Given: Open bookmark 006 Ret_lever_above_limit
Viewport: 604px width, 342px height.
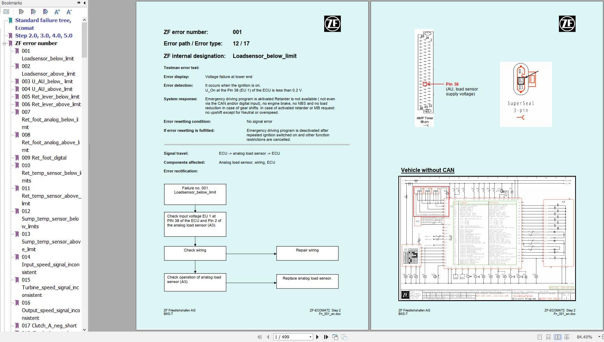Looking at the screenshot, I should click(51, 104).
